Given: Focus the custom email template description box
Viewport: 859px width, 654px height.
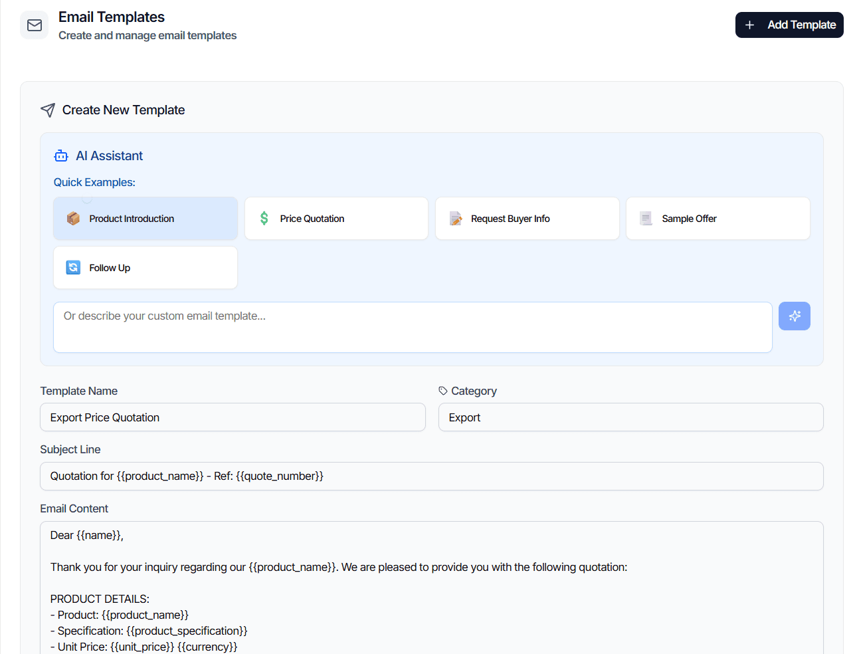Looking at the screenshot, I should [413, 328].
